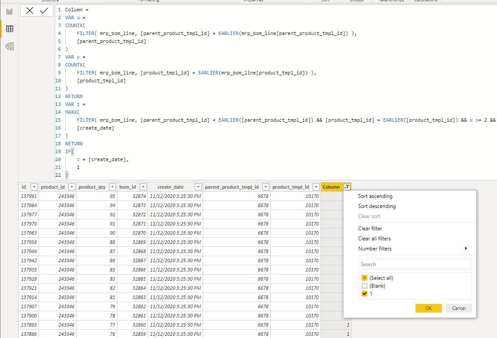The image size is (497, 338).
Task: Click the id cell 137991
Action: coord(28,196)
